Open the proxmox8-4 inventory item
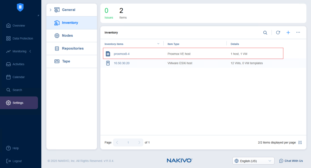Viewport: 311px width, 168px height. (121, 54)
